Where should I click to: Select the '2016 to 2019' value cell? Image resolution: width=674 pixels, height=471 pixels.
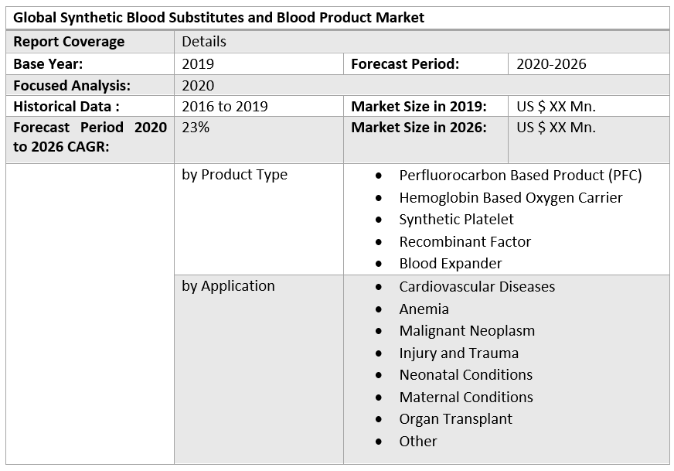click(x=225, y=107)
